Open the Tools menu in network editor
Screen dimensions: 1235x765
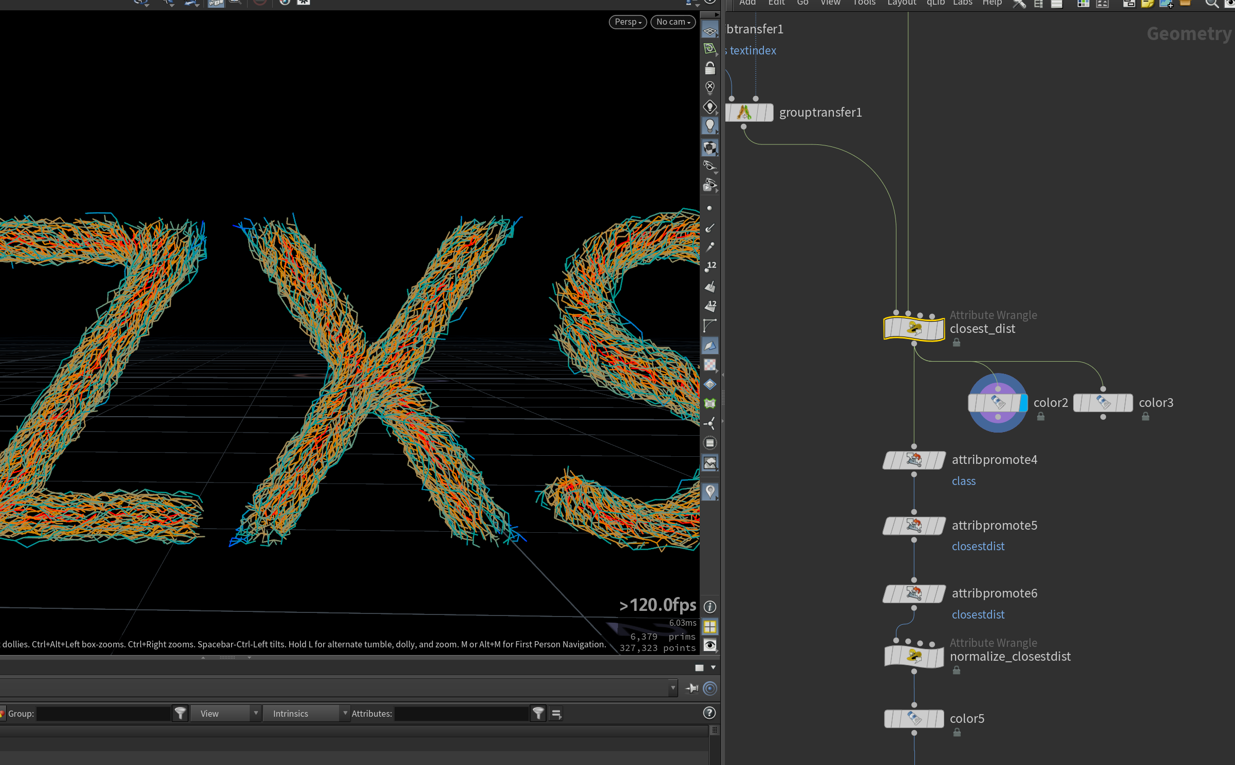864,3
